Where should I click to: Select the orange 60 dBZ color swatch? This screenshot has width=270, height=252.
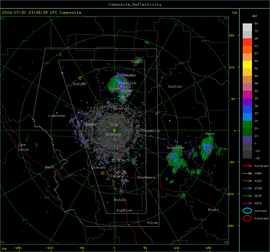tap(247, 50)
